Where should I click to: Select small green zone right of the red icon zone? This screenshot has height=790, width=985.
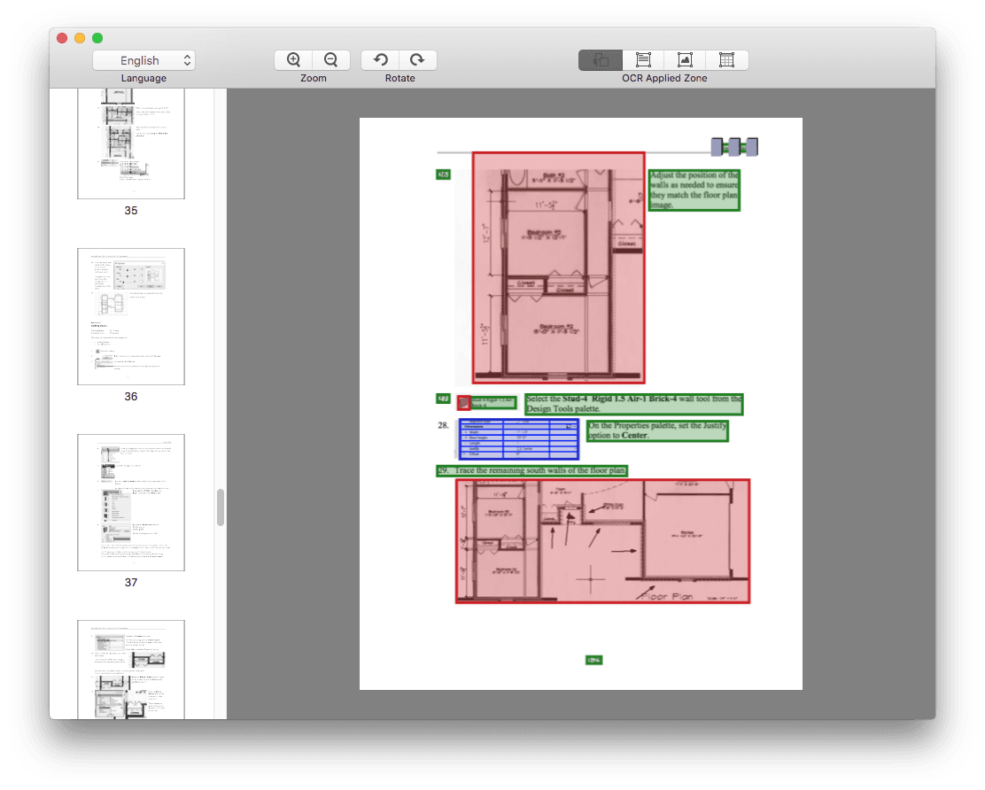point(494,403)
